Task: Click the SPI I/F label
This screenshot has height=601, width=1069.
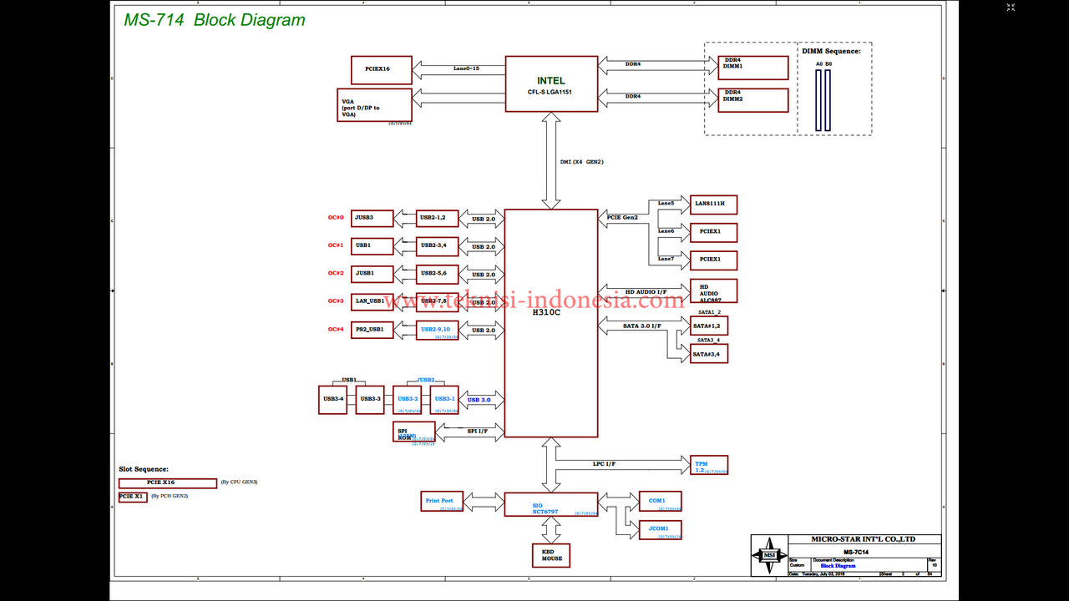Action: tap(478, 431)
